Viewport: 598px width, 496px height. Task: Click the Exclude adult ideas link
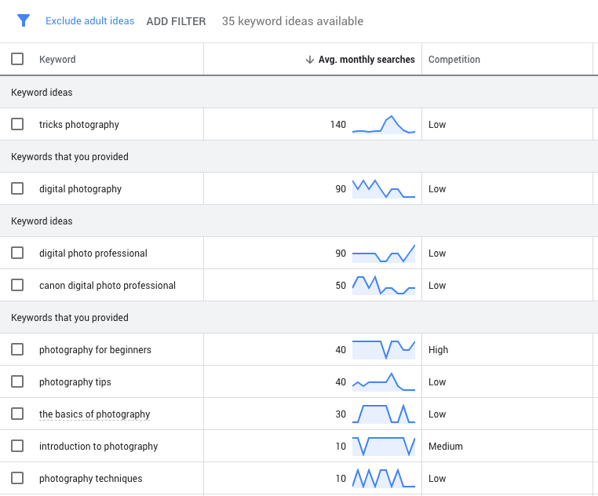tap(89, 21)
